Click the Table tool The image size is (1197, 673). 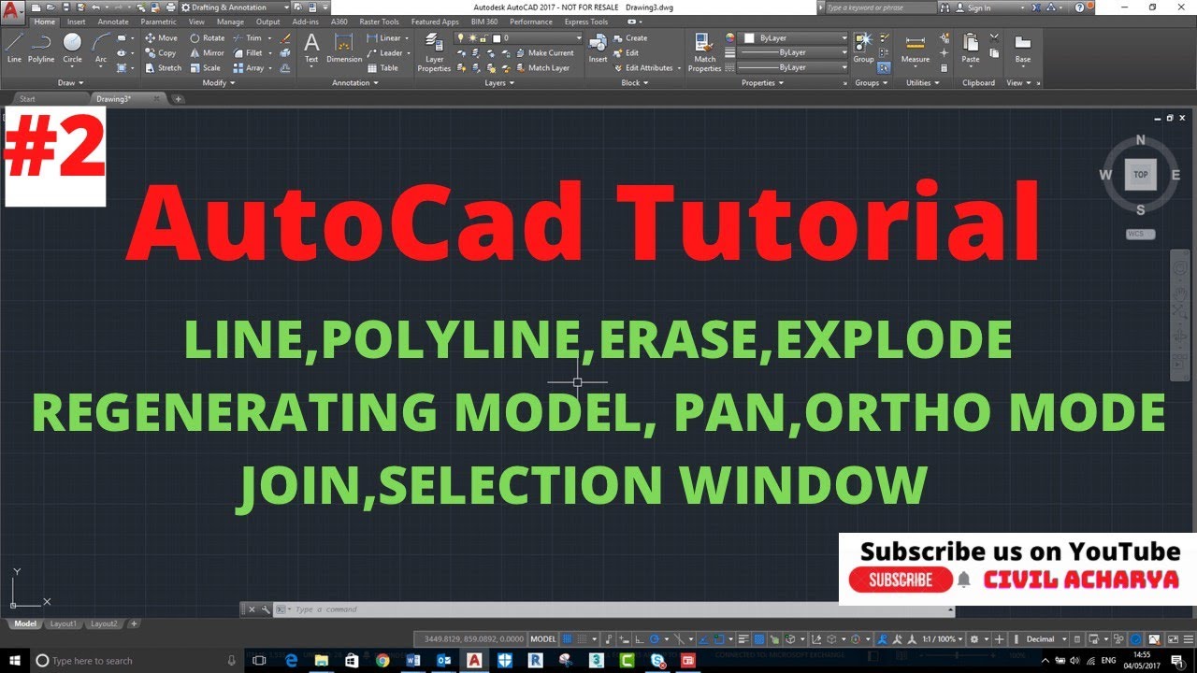tap(382, 68)
